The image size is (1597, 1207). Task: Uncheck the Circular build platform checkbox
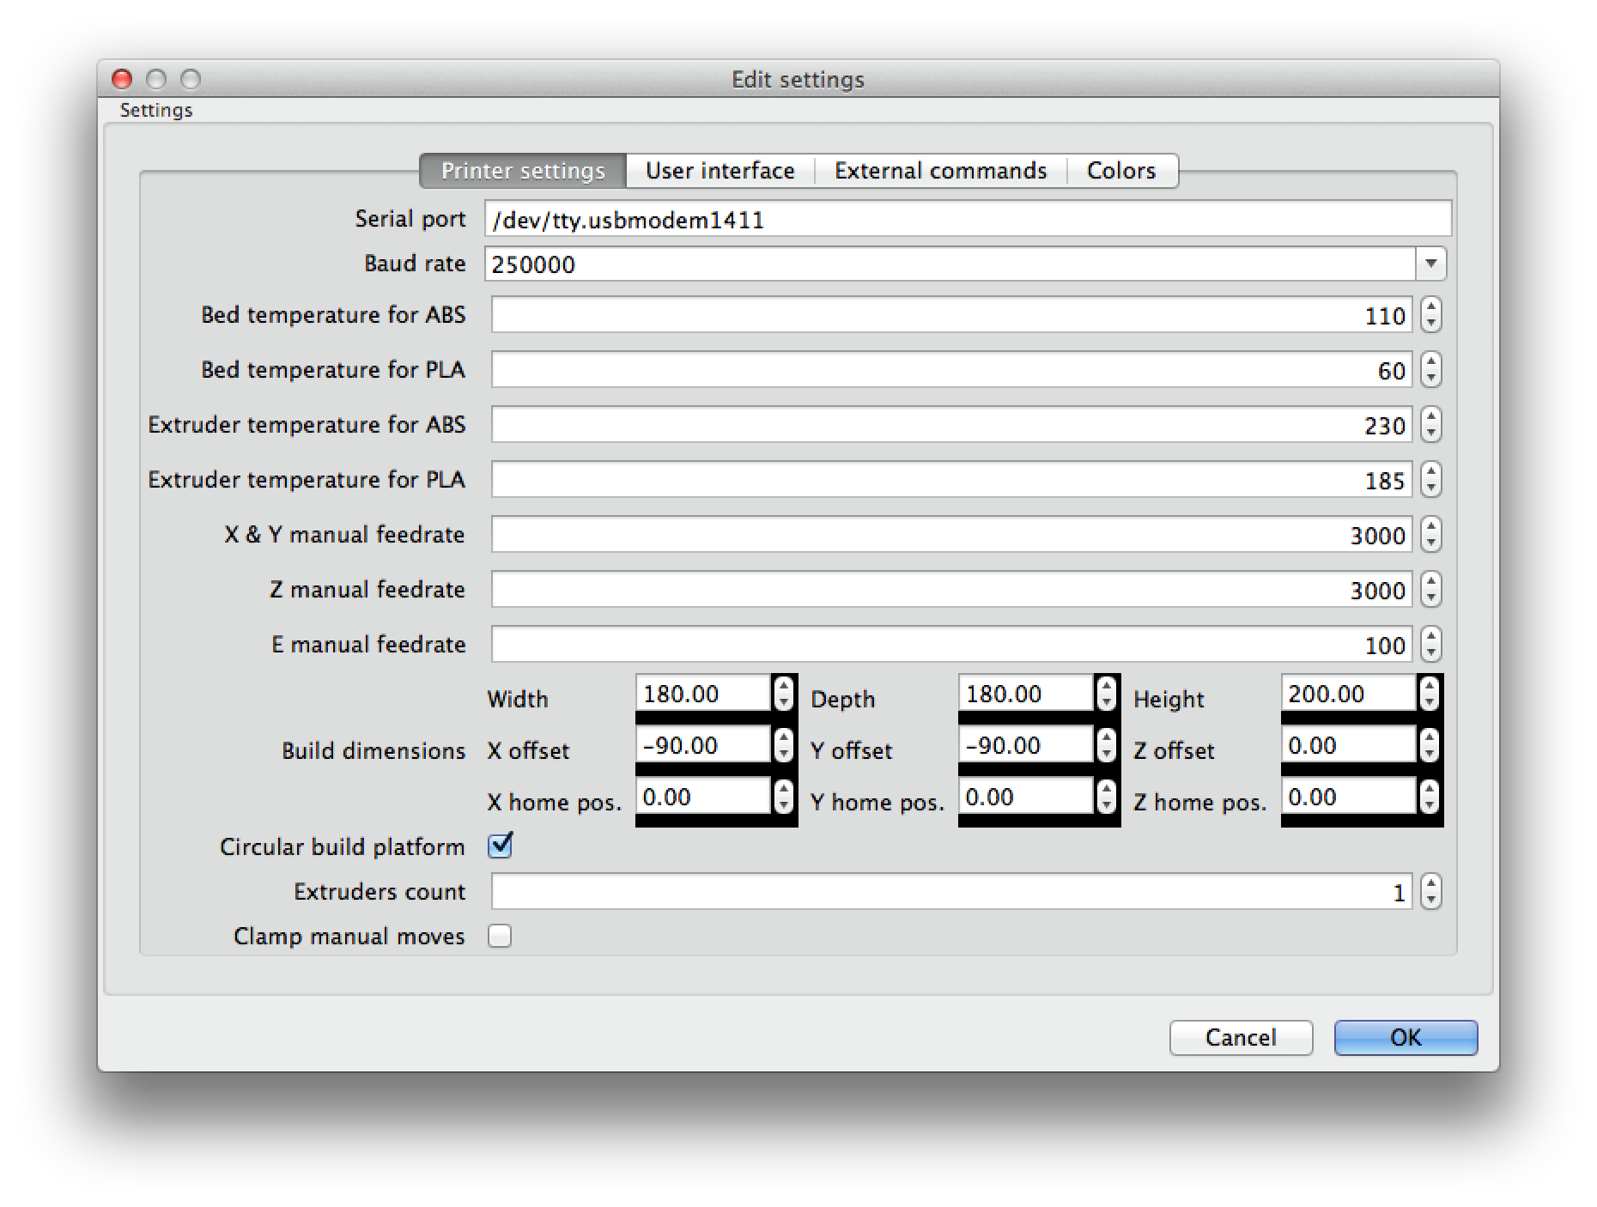tap(500, 846)
